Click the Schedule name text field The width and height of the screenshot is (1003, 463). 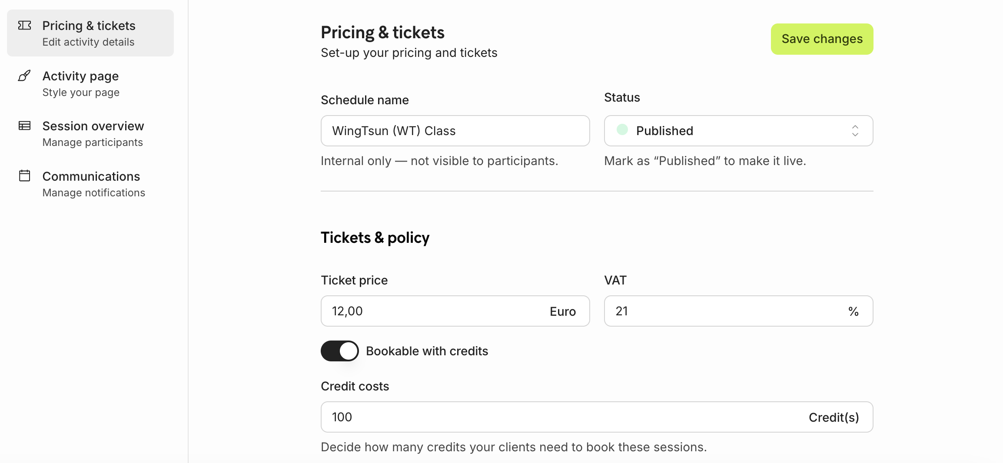pos(455,131)
